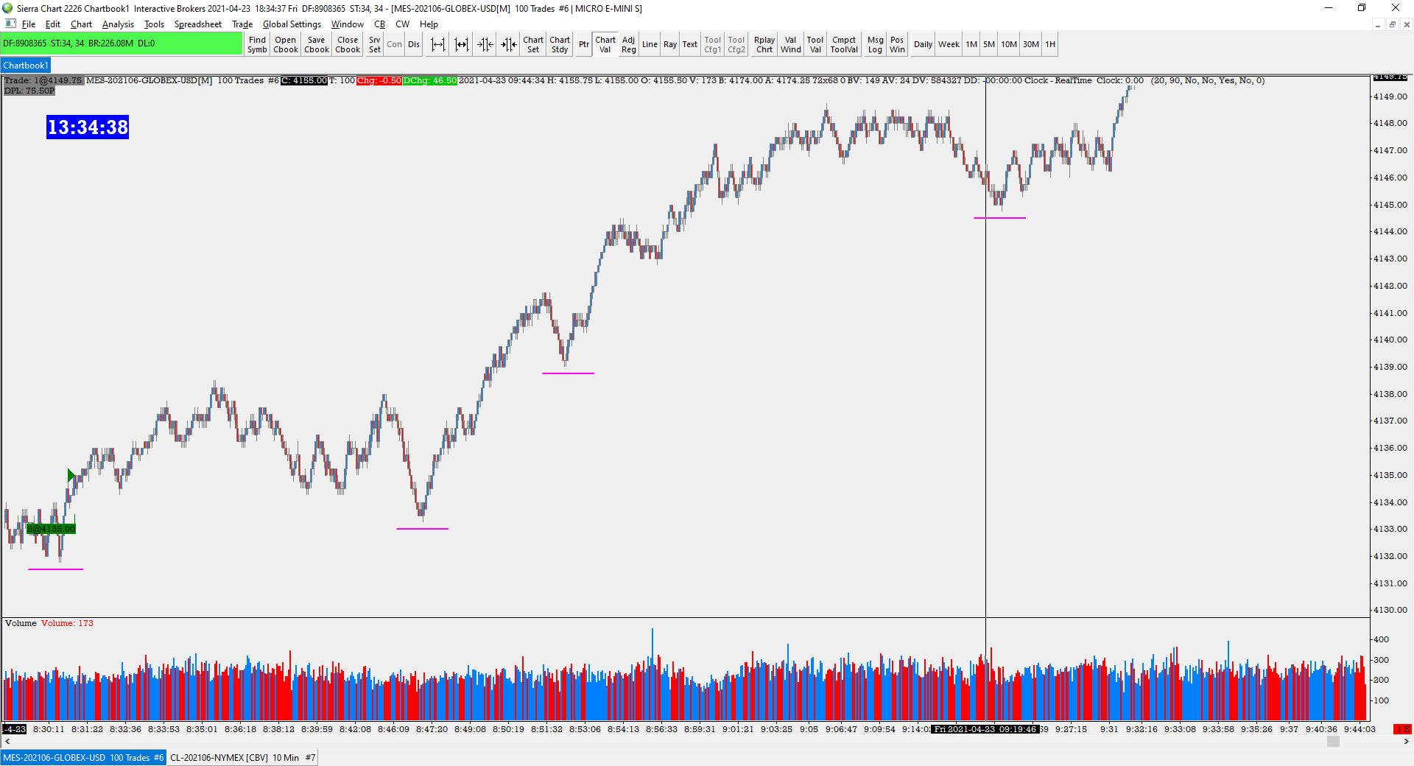Screen dimensions: 1414x766
Task: Open the Help menu
Action: click(x=429, y=24)
